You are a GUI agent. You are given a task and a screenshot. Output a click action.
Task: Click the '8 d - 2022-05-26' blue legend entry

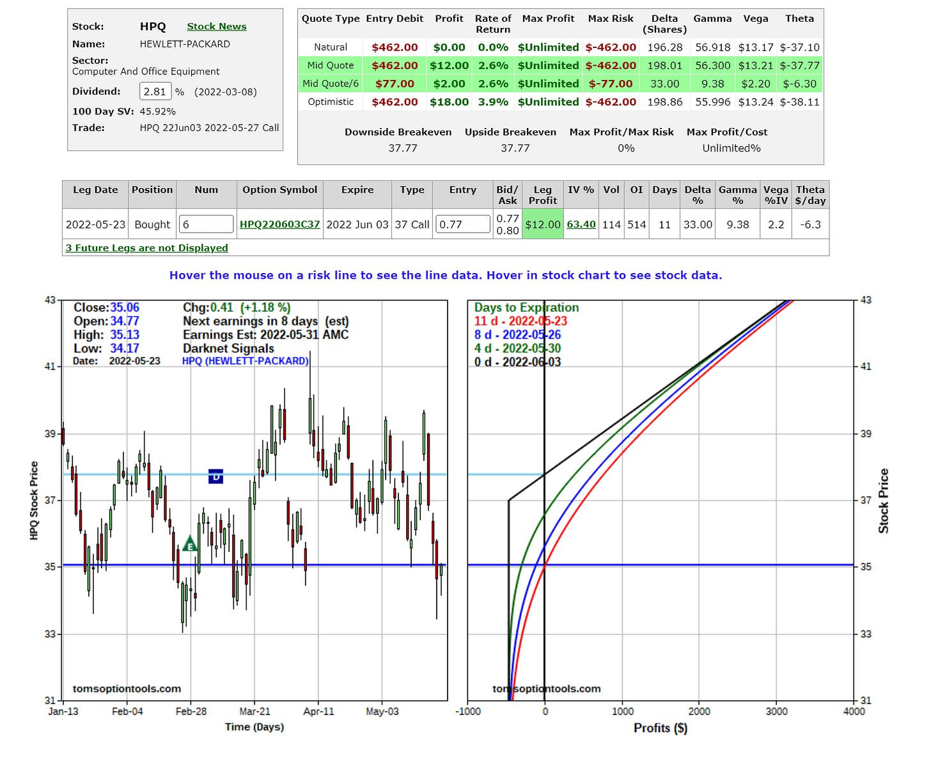pos(517,334)
